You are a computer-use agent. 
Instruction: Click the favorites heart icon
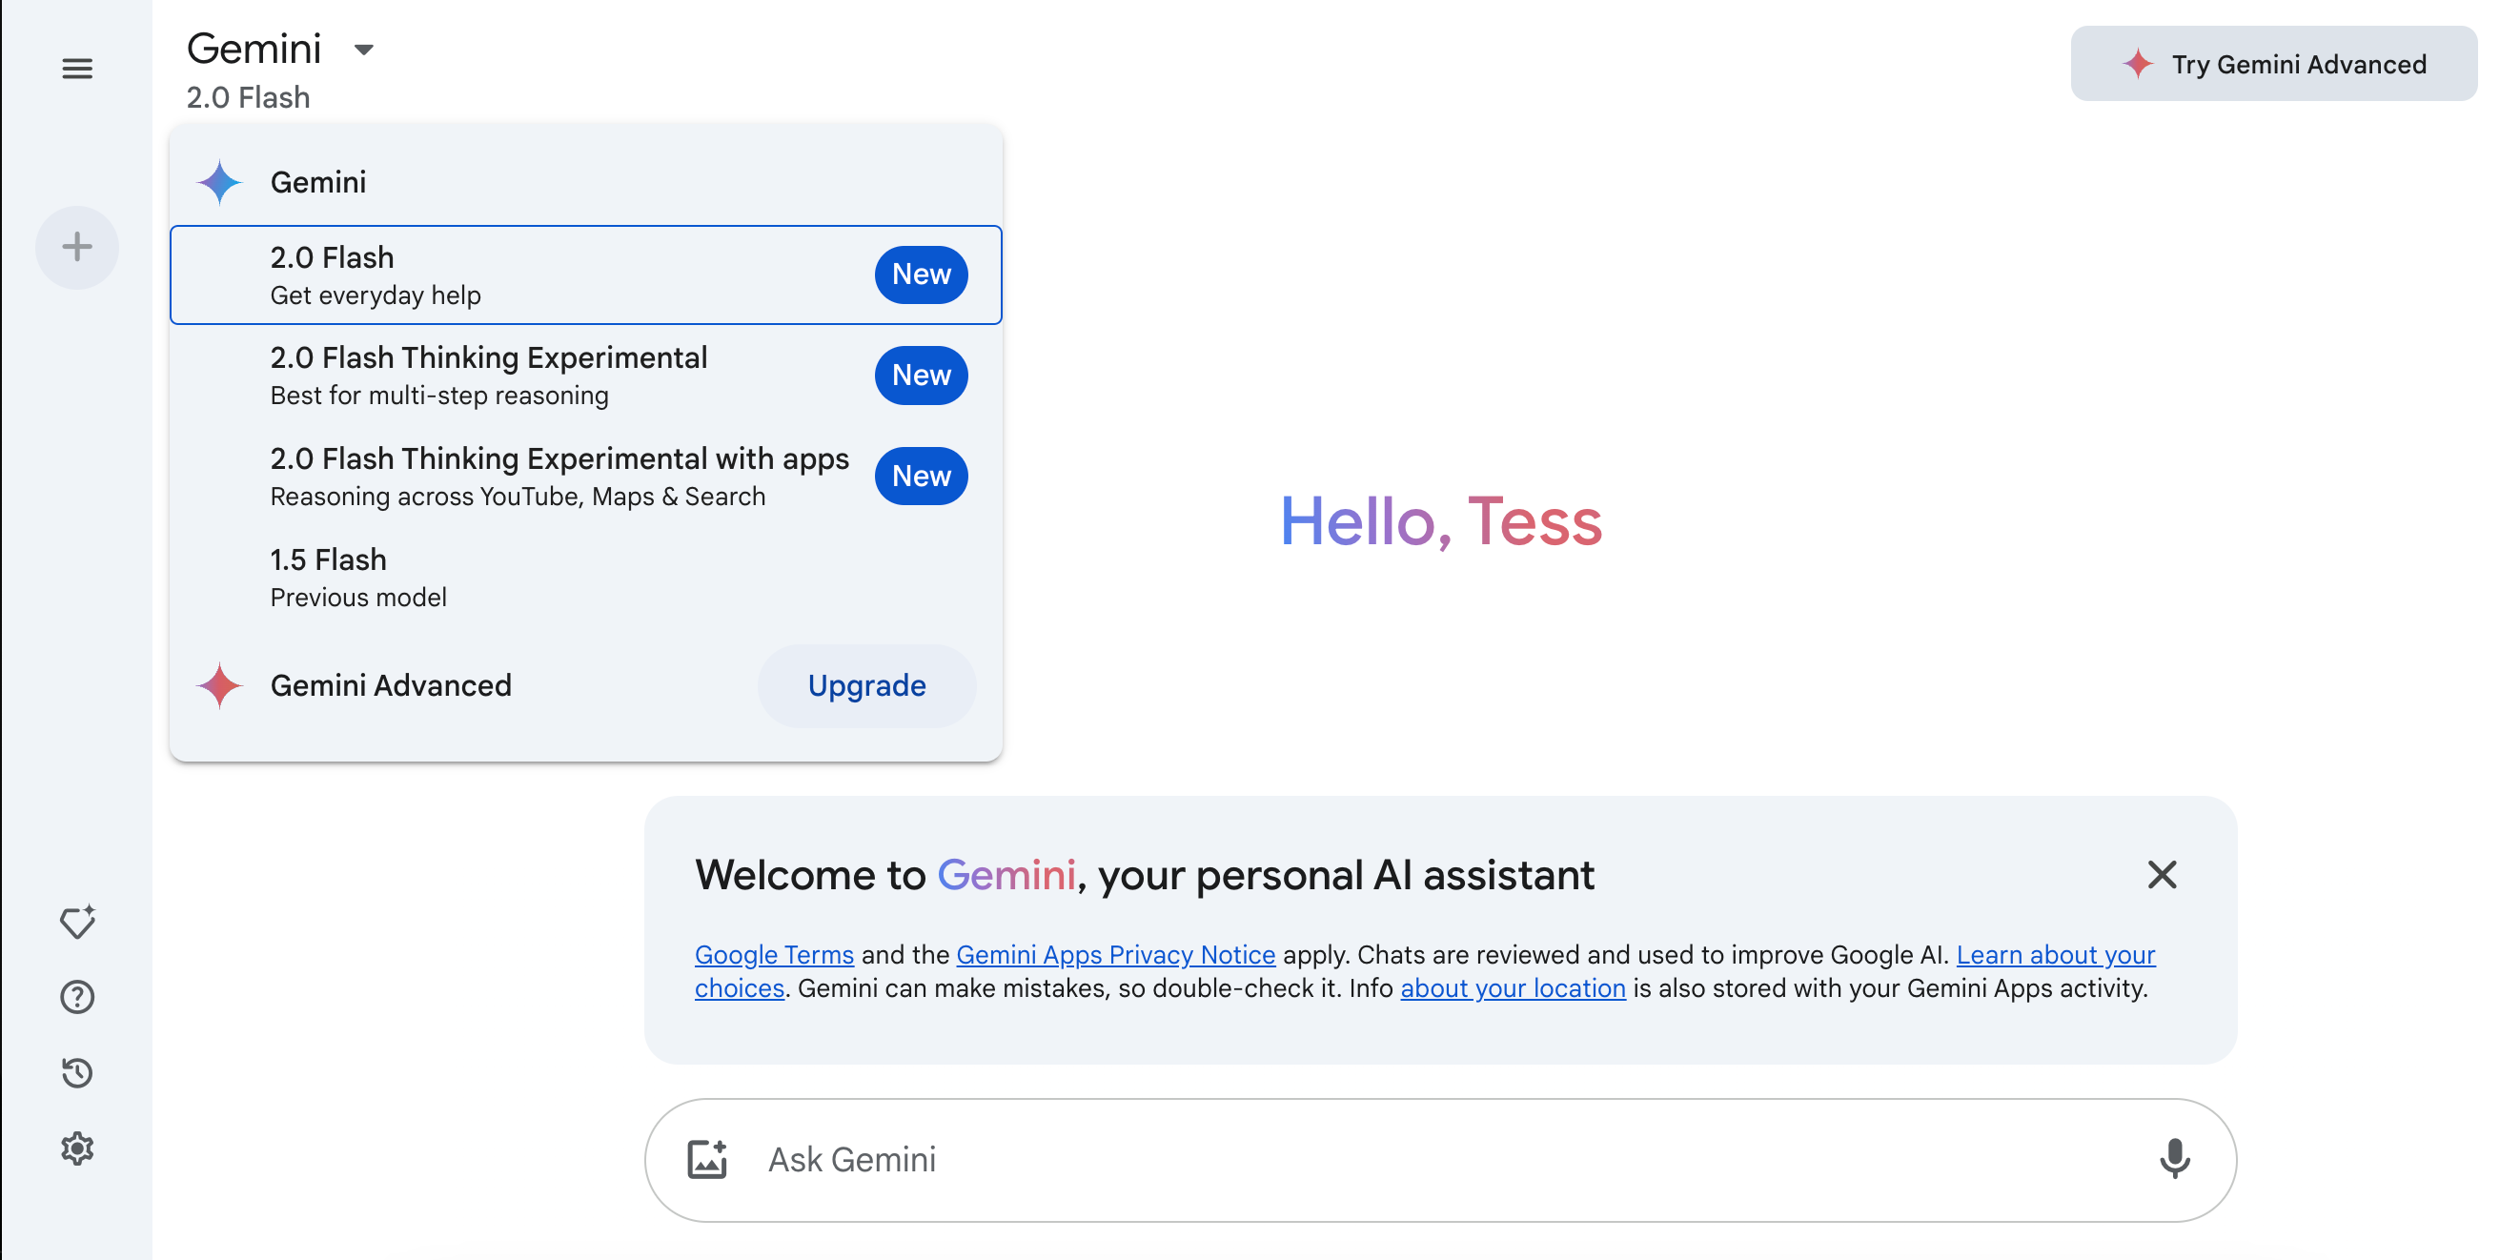(75, 923)
